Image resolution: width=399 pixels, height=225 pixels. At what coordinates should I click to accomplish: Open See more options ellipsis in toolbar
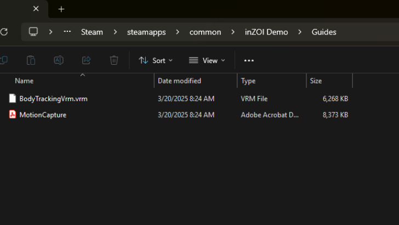(x=249, y=60)
